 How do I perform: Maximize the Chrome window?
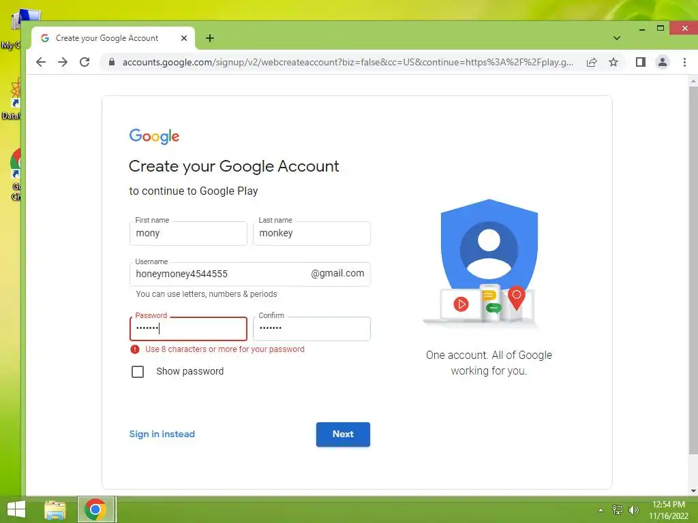661,29
